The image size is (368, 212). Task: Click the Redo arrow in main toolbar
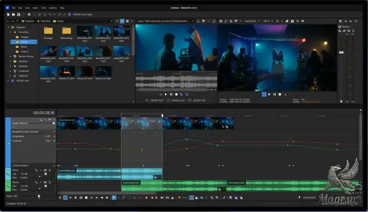coord(60,14)
